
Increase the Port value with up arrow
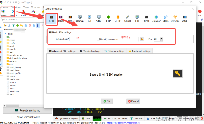[x=161, y=38]
